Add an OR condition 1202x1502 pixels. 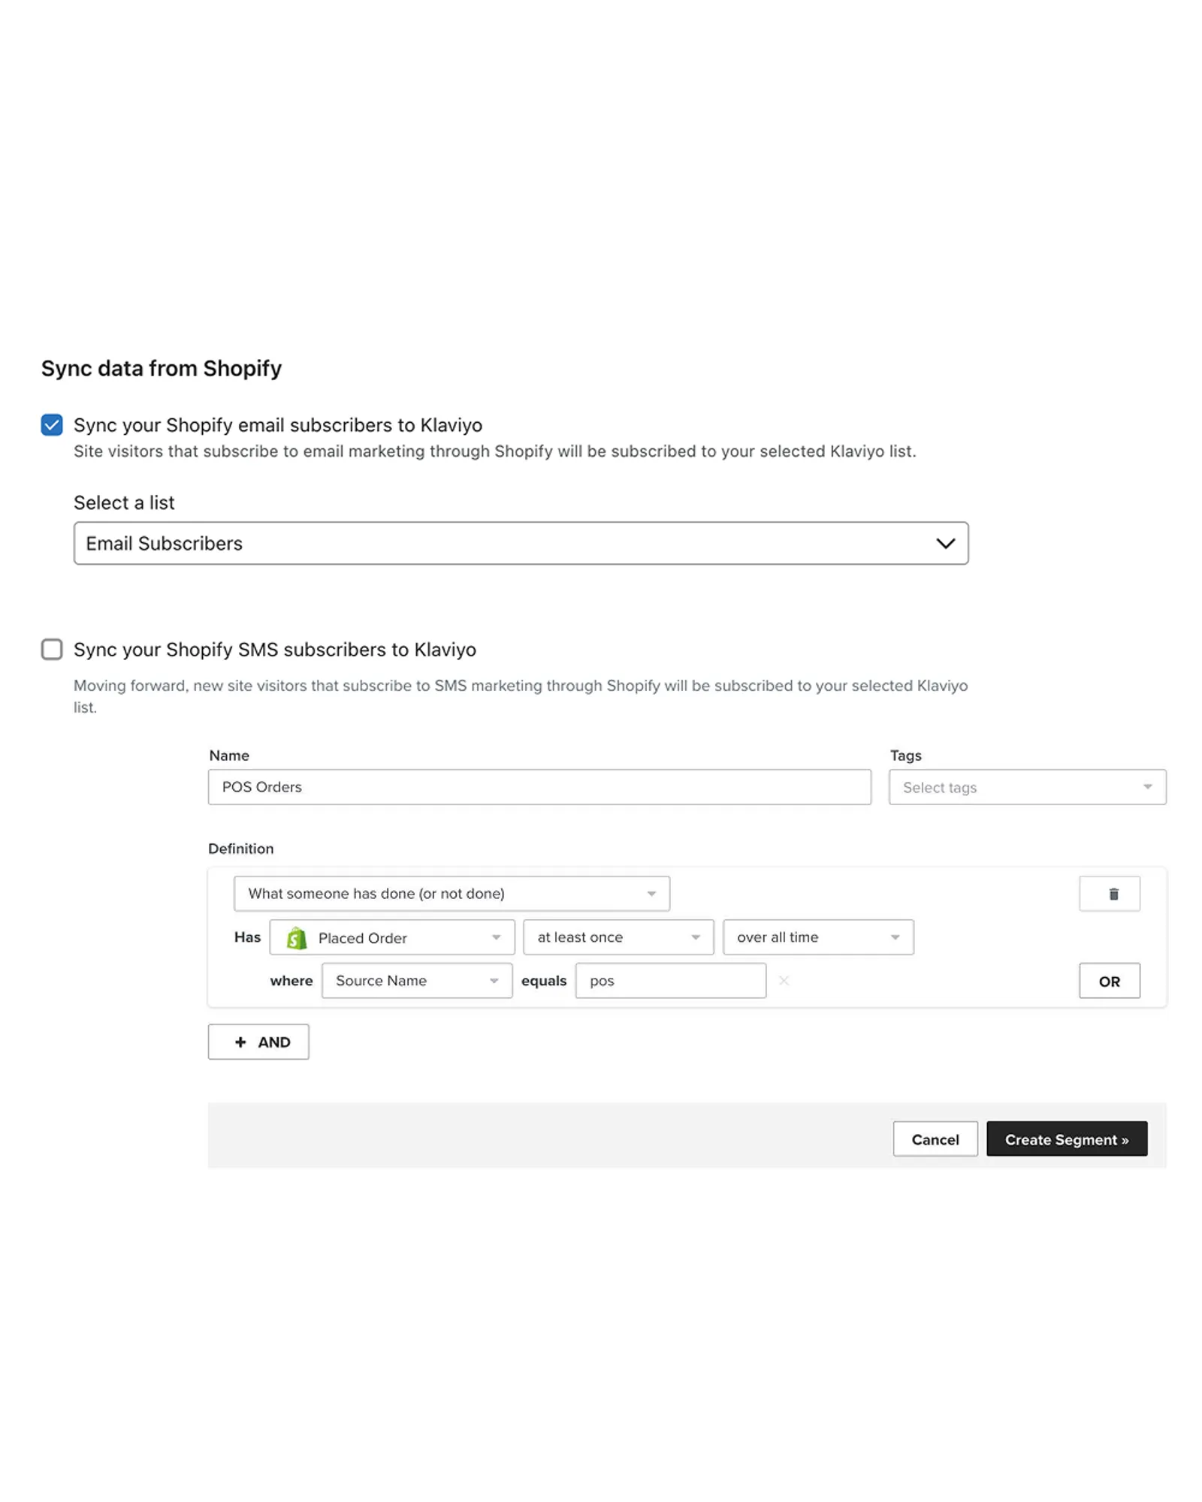coord(1110,980)
